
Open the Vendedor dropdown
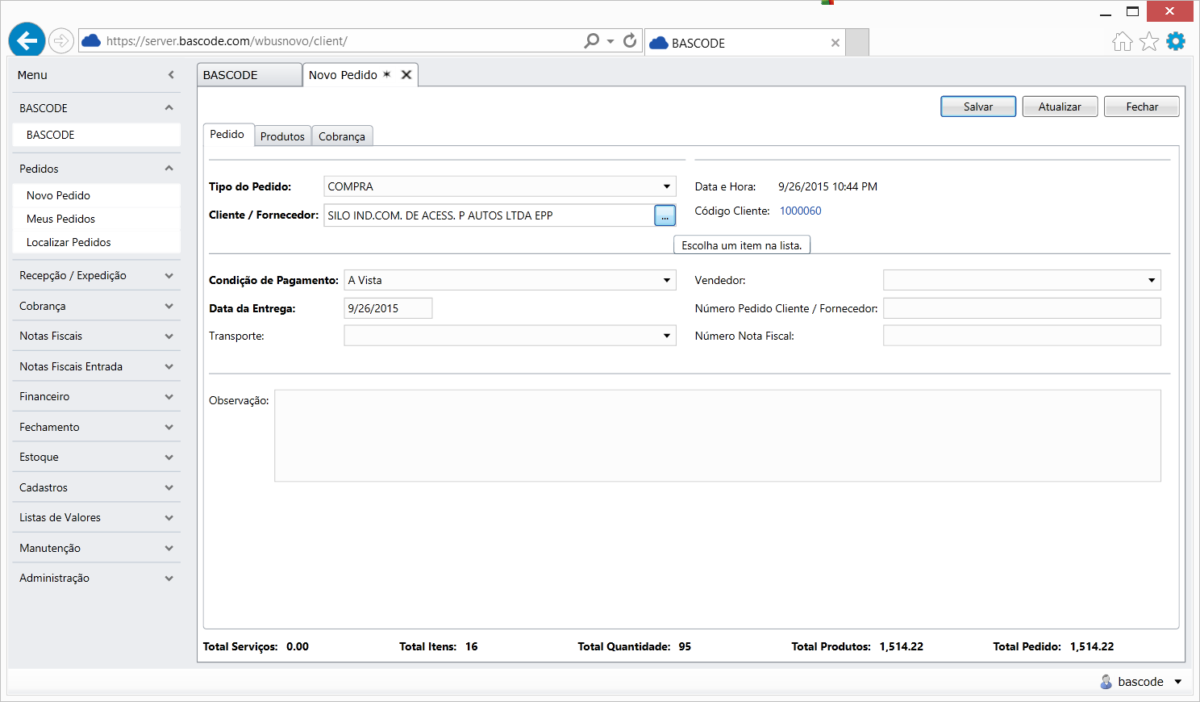tap(1152, 280)
